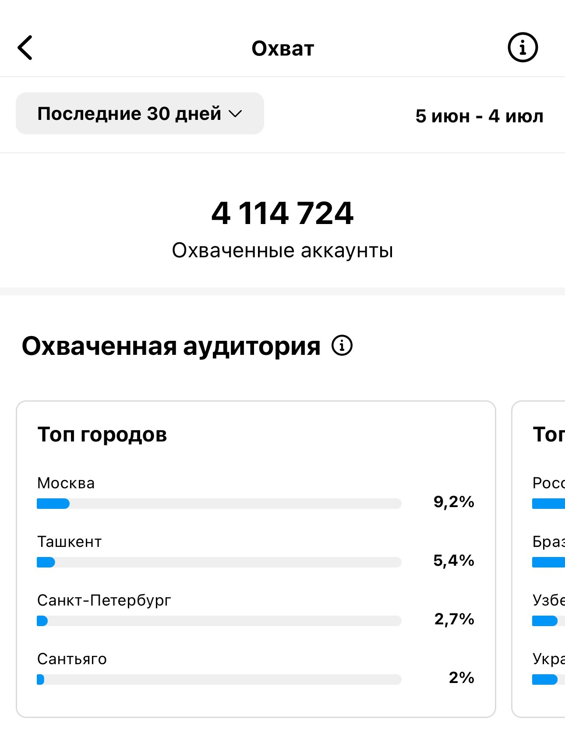
Task: Click the Санкт-Петербург progress bar
Action: point(219,621)
